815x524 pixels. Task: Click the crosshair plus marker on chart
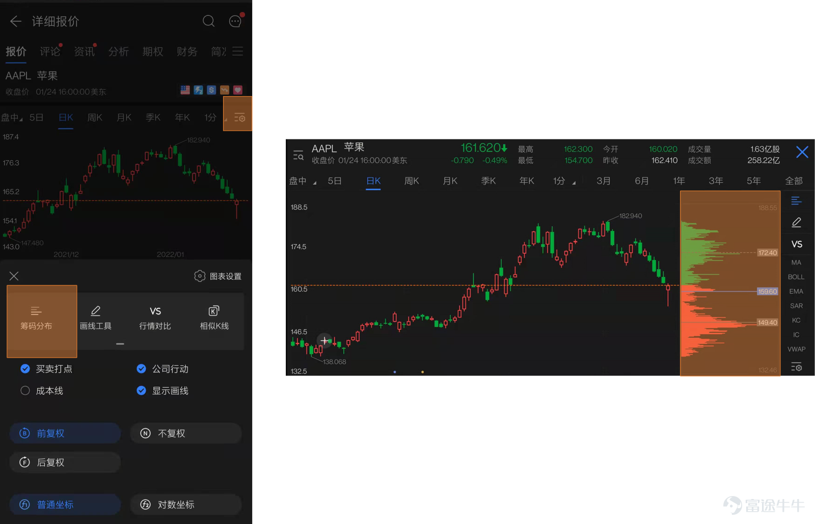coord(324,340)
